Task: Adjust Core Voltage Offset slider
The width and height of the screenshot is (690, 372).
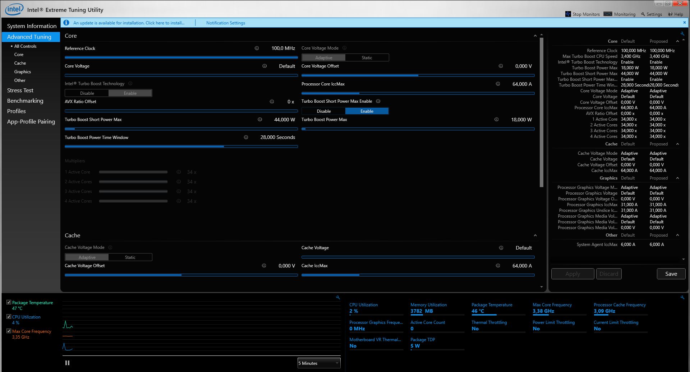Action: [x=418, y=75]
